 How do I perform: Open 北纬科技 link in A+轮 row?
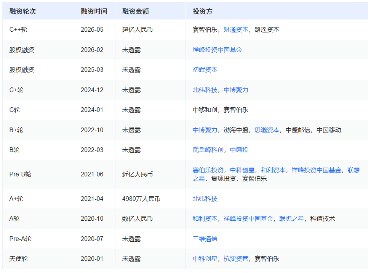pos(205,199)
